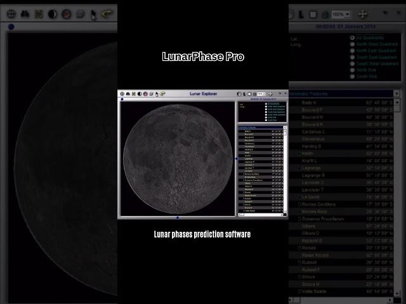Click Lavoisier C row in background list
Image resolution: width=406 pixels, height=304 pixels.
pyautogui.click(x=341, y=182)
